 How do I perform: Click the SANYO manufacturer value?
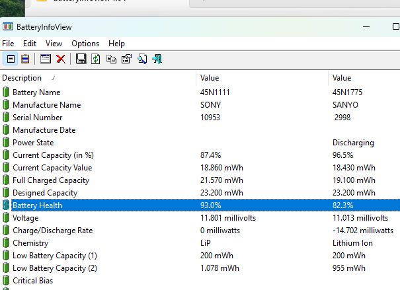345,105
